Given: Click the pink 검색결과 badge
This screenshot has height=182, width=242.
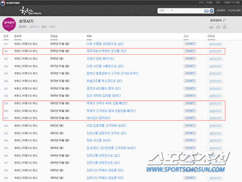Looking at the screenshot, I should pyautogui.click(x=9, y=24).
